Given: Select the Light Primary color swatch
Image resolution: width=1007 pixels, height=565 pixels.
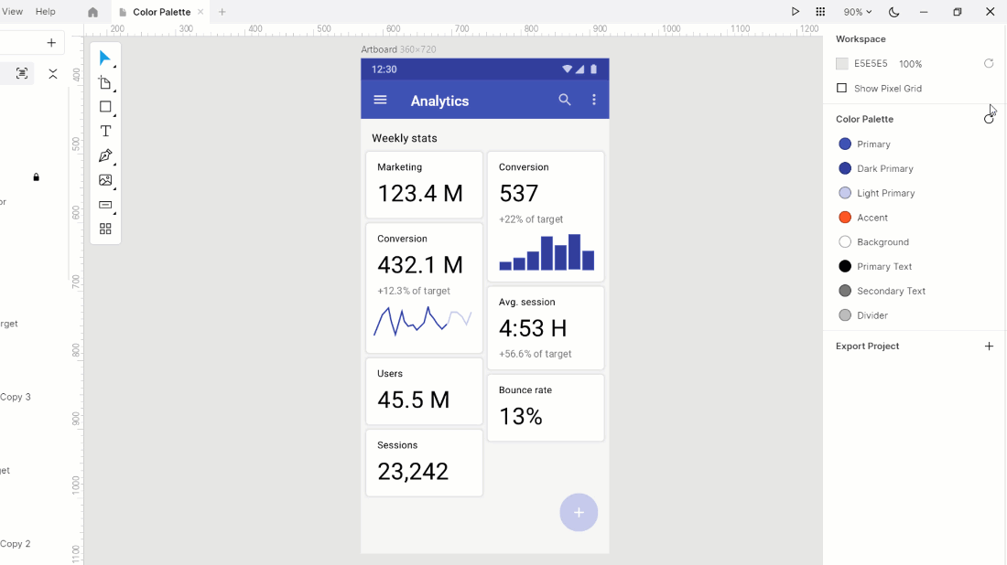Looking at the screenshot, I should (845, 192).
